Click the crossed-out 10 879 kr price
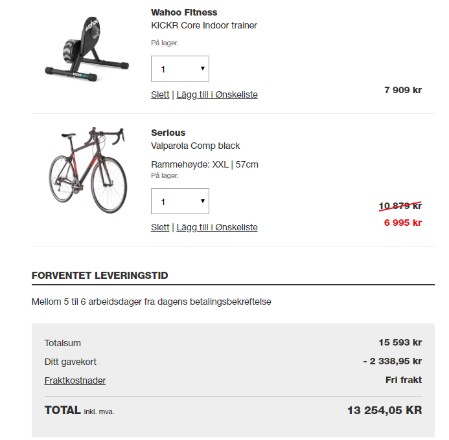Screen dimensions: 449x440 point(400,206)
